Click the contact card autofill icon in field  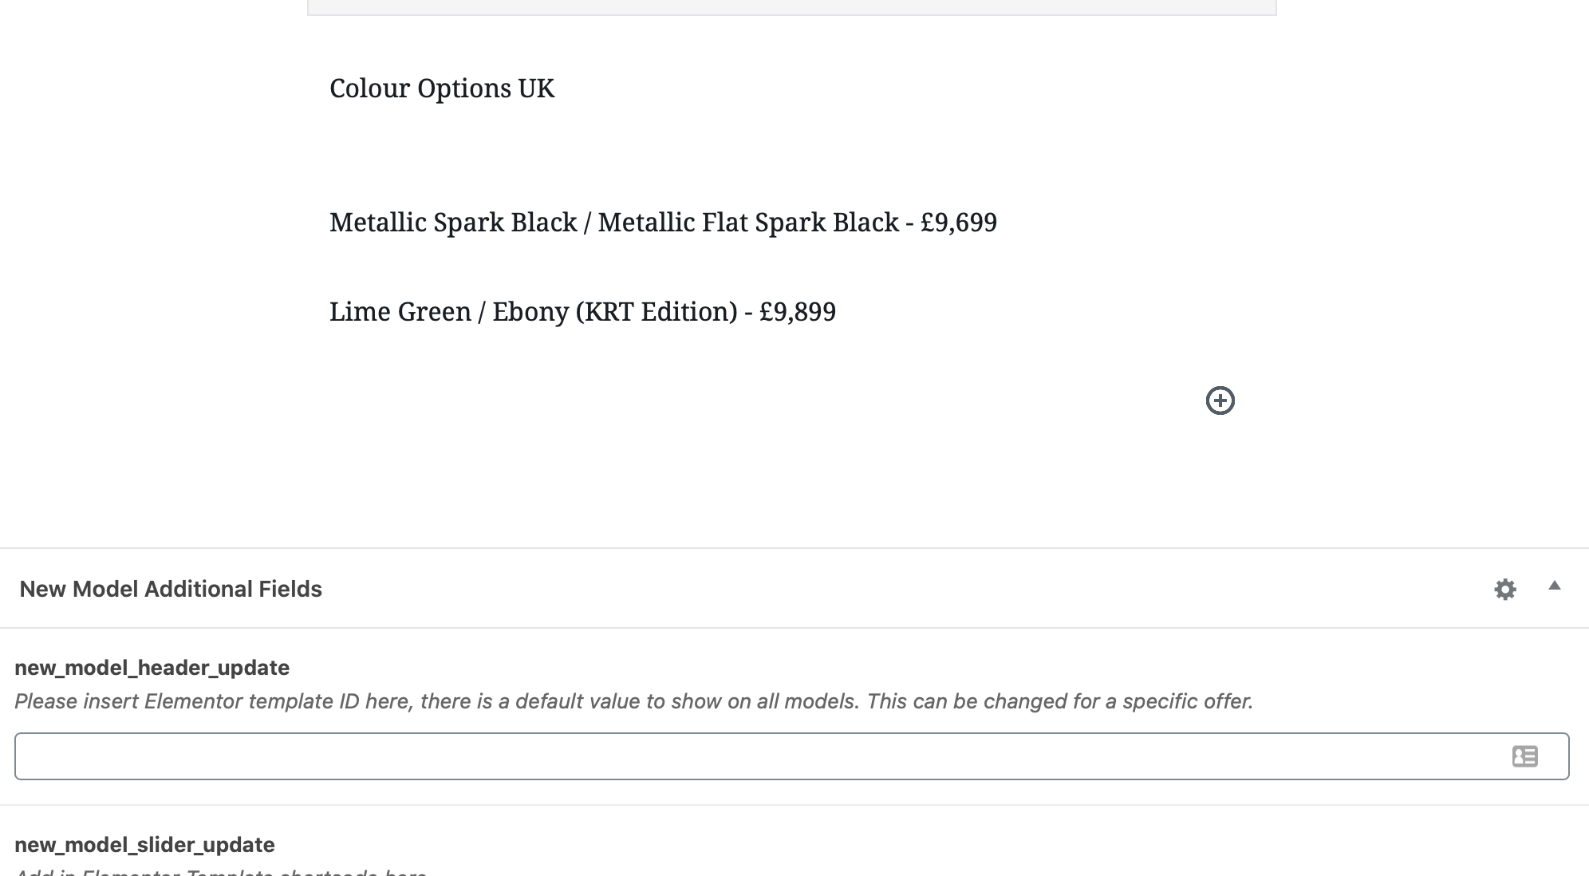pyautogui.click(x=1524, y=756)
